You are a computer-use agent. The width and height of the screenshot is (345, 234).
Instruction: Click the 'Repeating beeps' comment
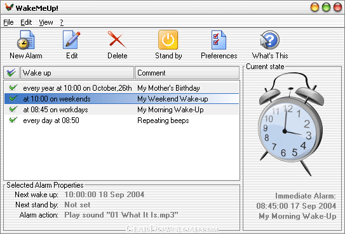pos(163,120)
